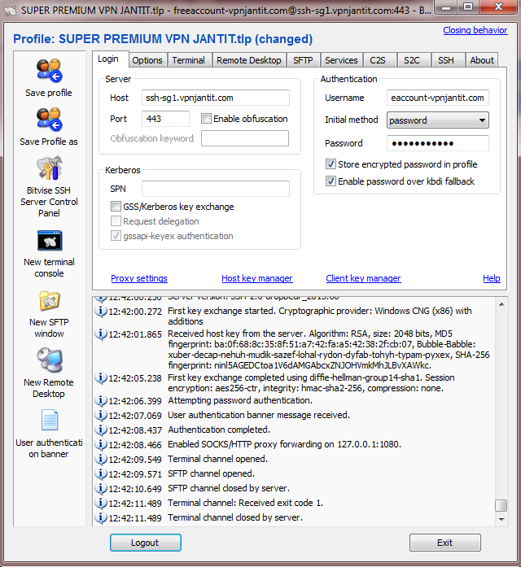
Task: Click info icon of 12:42:08.466 log entry
Action: tap(101, 444)
